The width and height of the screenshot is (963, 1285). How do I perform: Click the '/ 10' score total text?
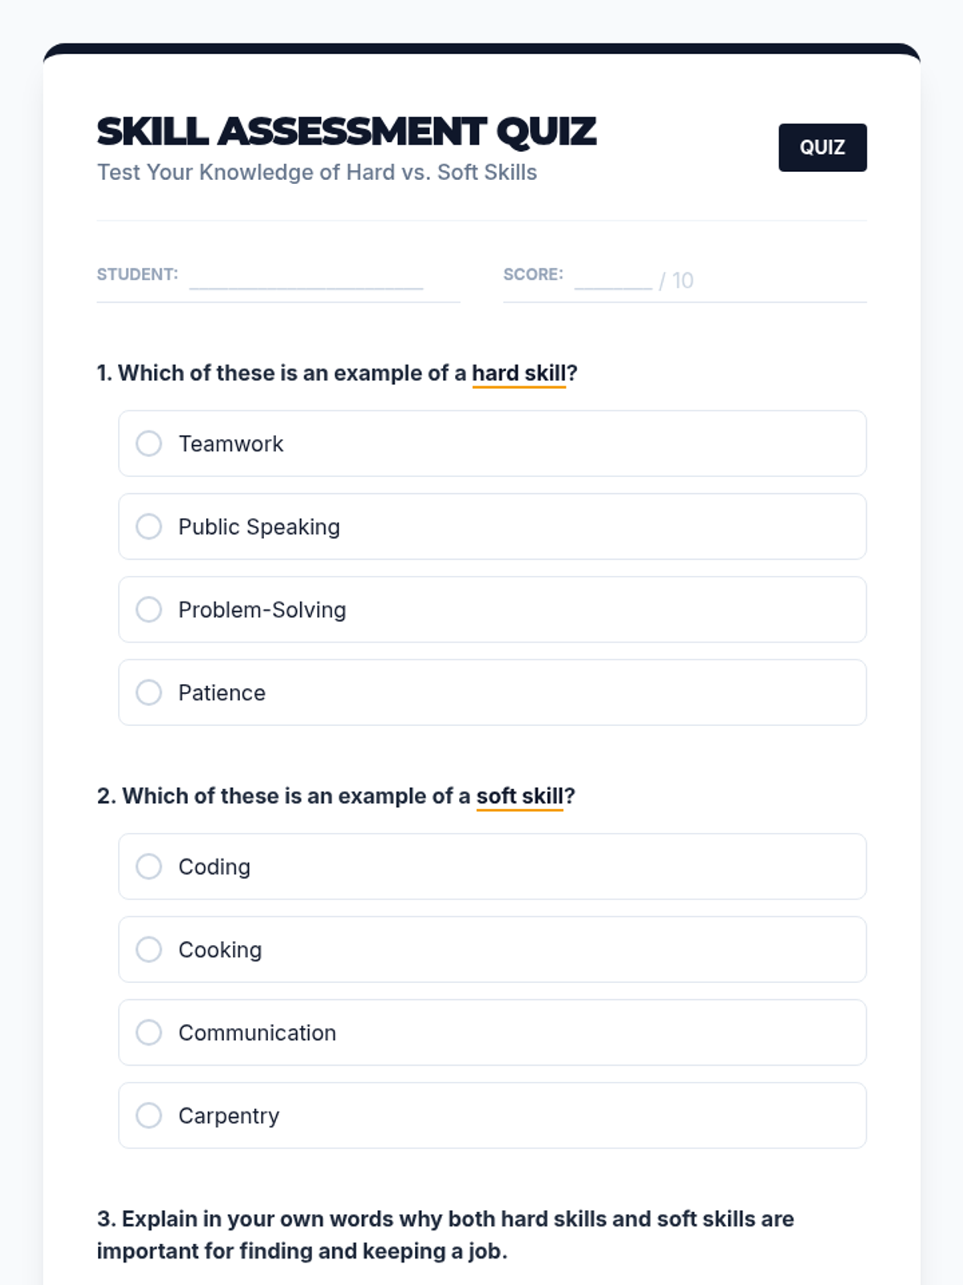[676, 280]
